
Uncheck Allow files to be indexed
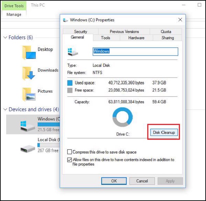(x=69, y=160)
